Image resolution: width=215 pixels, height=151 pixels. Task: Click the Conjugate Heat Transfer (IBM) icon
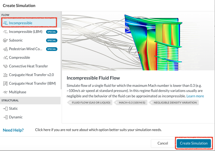(x=5, y=84)
